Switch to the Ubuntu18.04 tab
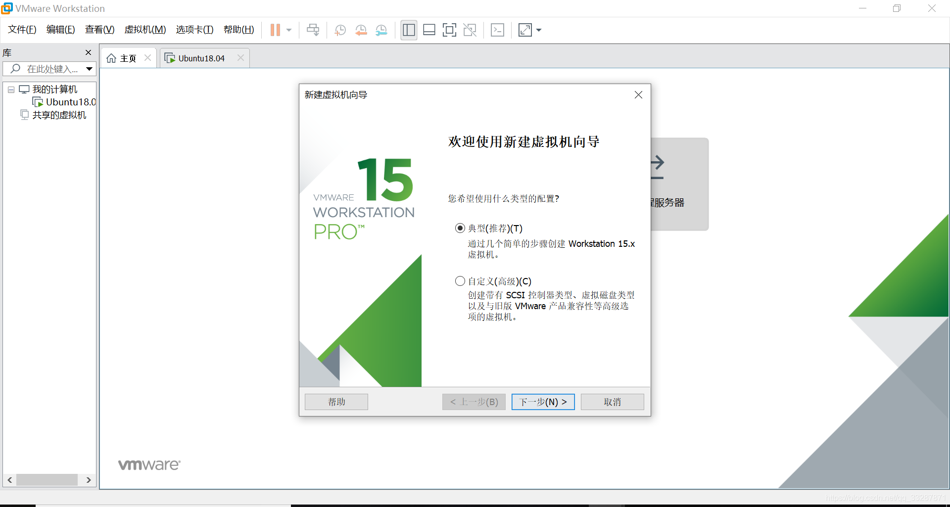This screenshot has width=950, height=507. 201,58
